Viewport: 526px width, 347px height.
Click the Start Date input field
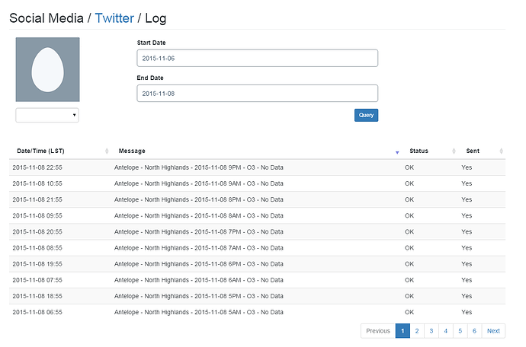[x=258, y=59]
